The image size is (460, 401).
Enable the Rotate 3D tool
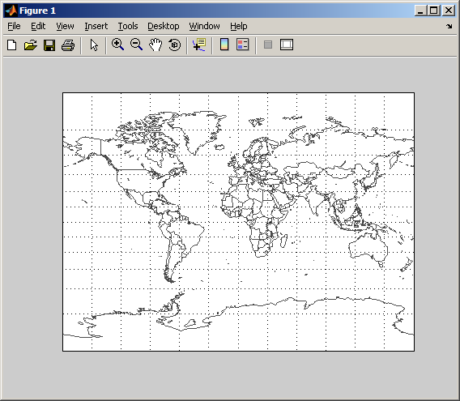[x=175, y=45]
